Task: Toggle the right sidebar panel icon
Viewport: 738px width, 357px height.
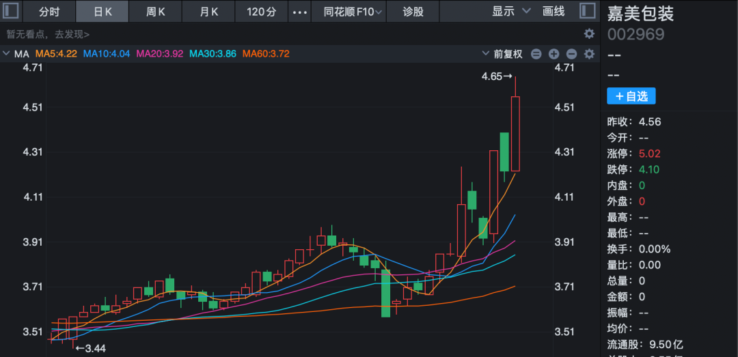Action: point(587,11)
